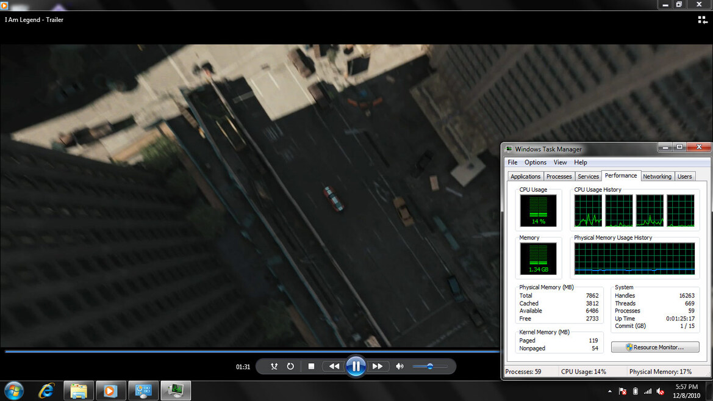This screenshot has height=401, width=713.
Task: Select Windows Media Player taskbar button
Action: [x=110, y=391]
